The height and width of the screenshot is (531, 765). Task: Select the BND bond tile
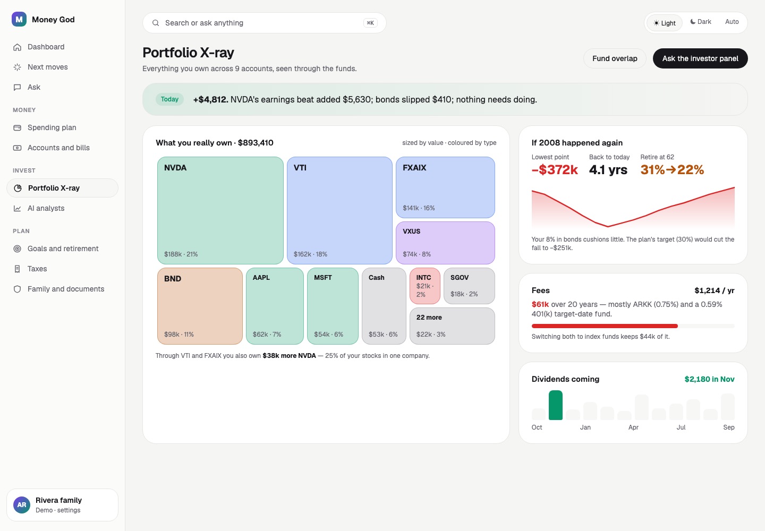200,306
